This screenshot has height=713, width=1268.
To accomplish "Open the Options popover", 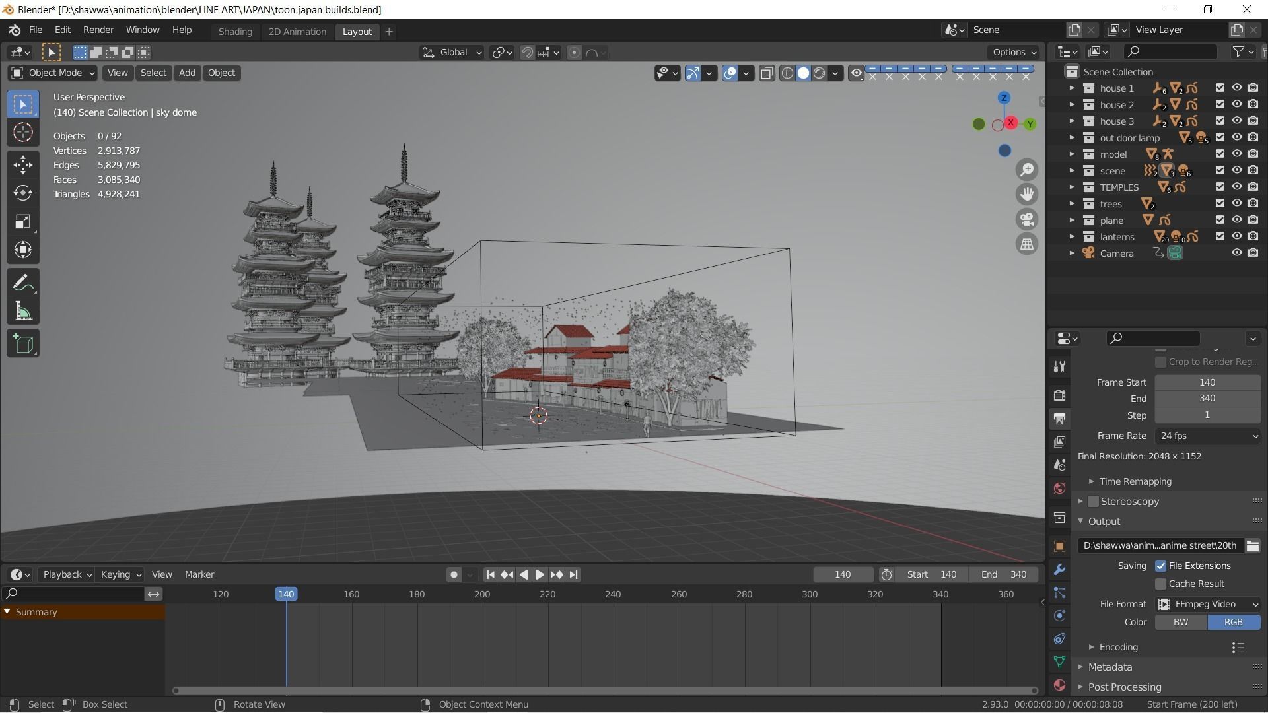I will coord(1014,52).
